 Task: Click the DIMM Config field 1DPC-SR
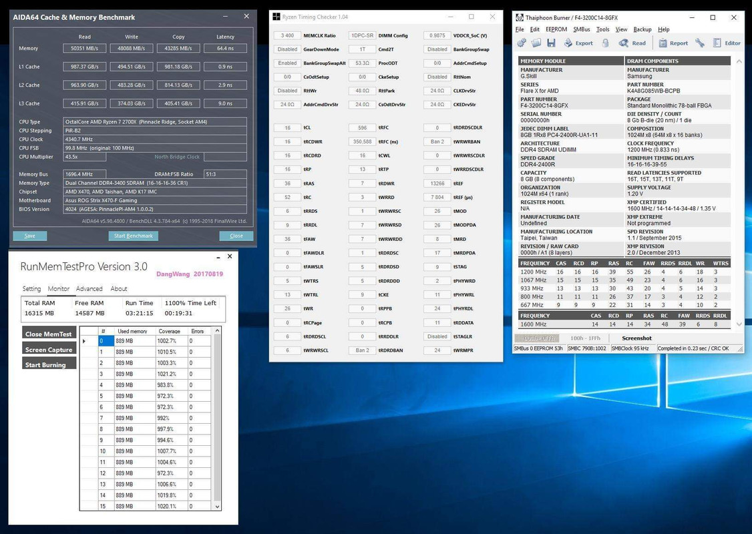[362, 35]
